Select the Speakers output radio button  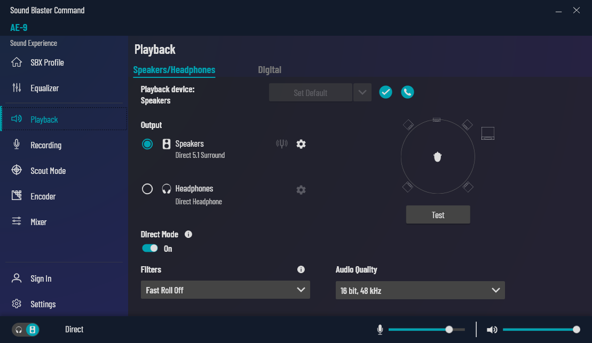pos(147,144)
